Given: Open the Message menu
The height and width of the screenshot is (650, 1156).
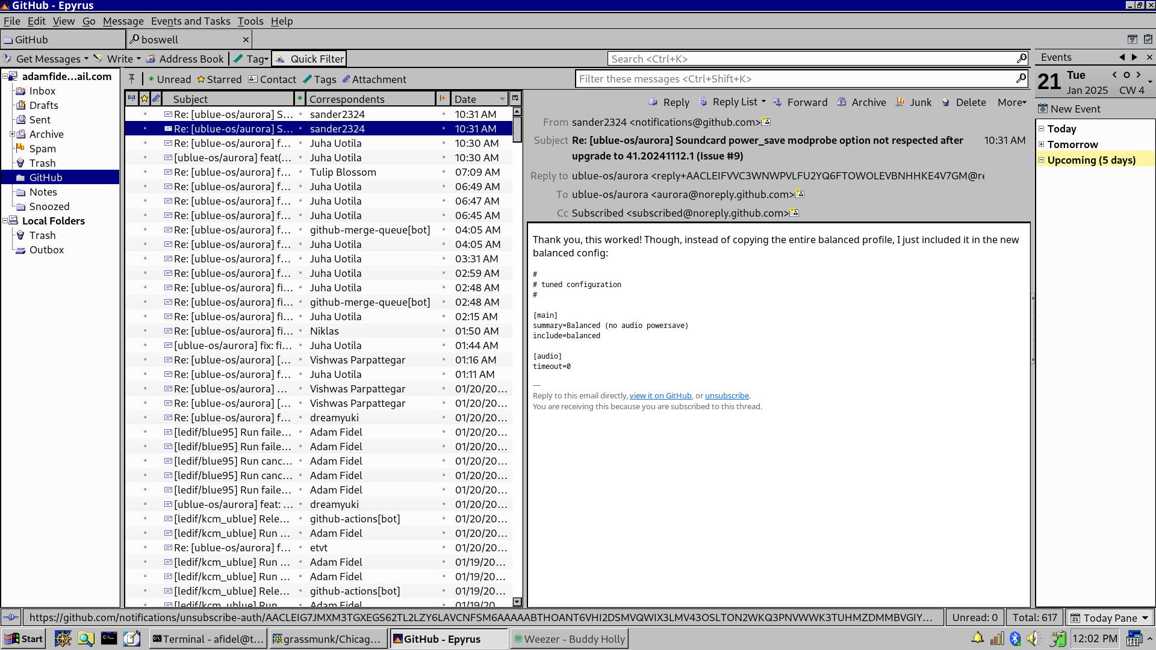Looking at the screenshot, I should pos(123,21).
